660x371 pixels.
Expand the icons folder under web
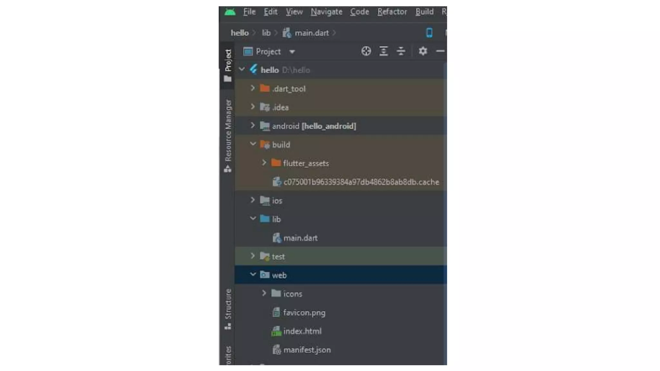[x=264, y=293]
